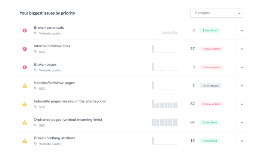Click the no changes status badge
265x164 pixels.
point(210,86)
